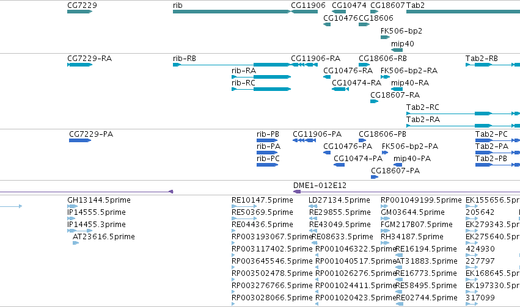
Task: Select the RP003028066.5prime EST label
Action: click(272, 298)
